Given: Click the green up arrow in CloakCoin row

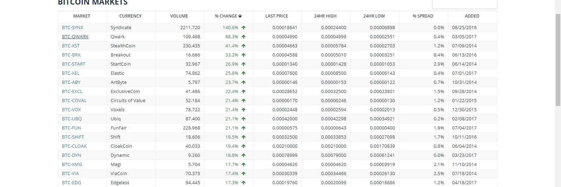Looking at the screenshot, I should tap(243, 146).
